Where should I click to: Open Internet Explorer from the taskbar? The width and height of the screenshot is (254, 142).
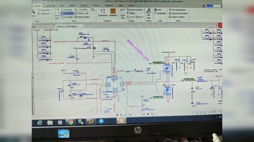[40, 123]
